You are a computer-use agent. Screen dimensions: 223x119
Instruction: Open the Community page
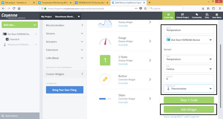click(197, 16)
